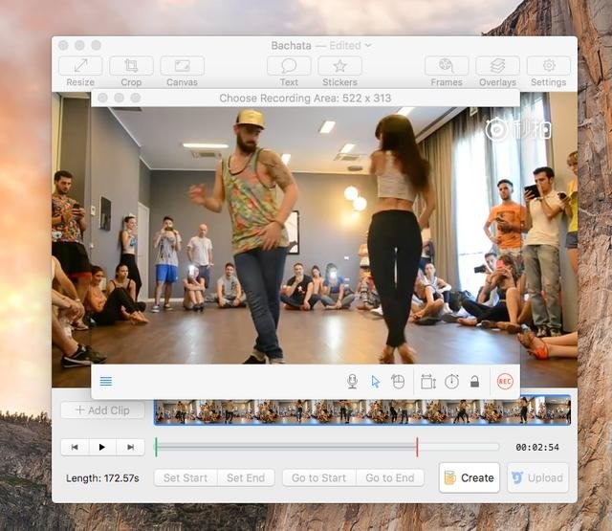Click the Create button
Viewport: 612px width, 531px height.
(470, 477)
